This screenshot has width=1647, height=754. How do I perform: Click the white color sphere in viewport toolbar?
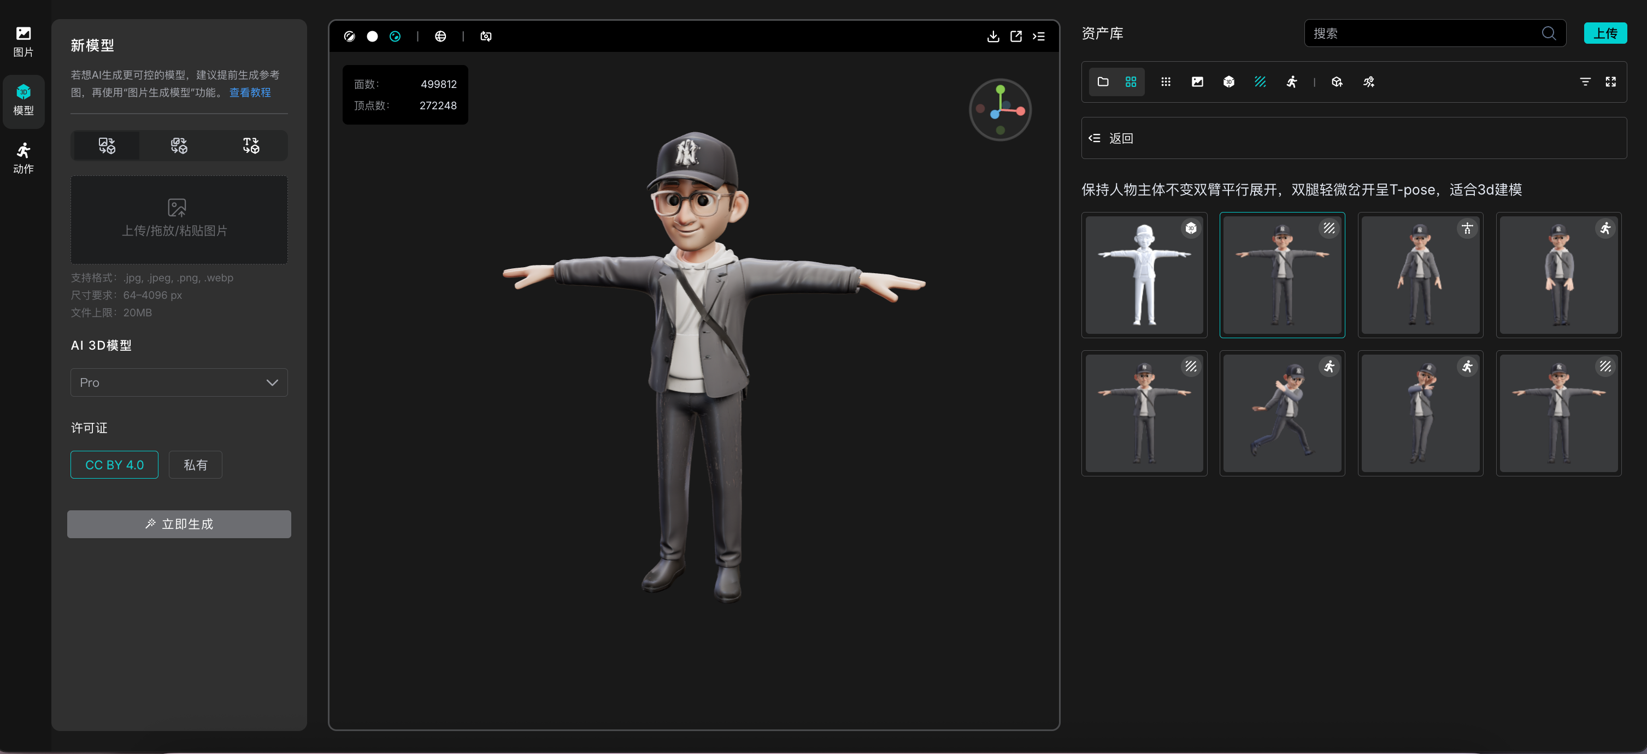372,37
